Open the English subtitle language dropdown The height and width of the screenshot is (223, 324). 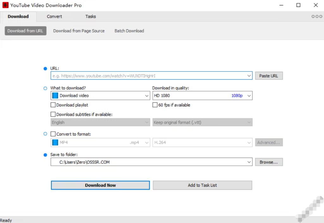(100, 122)
